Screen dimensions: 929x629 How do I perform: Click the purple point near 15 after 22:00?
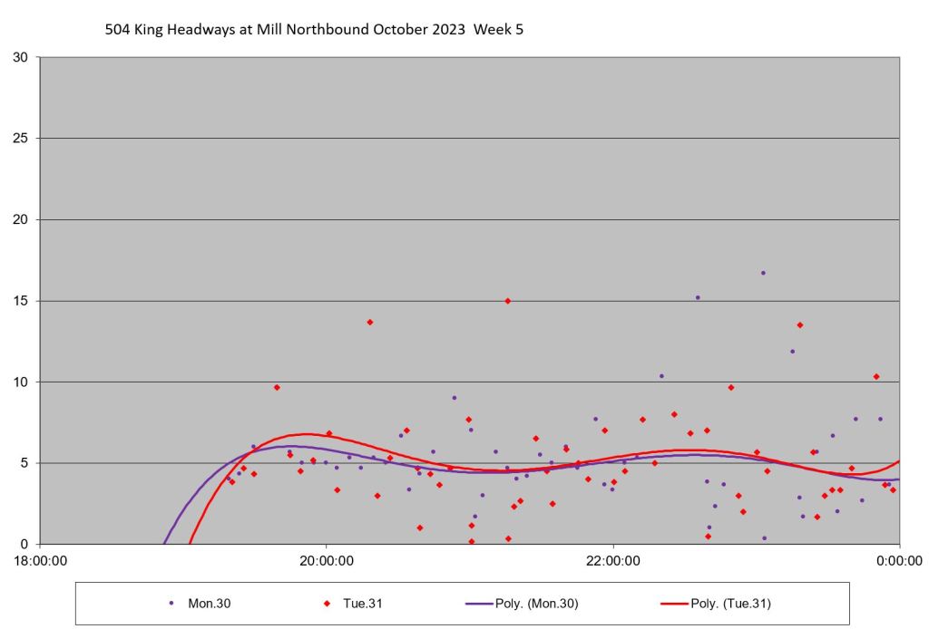tap(698, 297)
